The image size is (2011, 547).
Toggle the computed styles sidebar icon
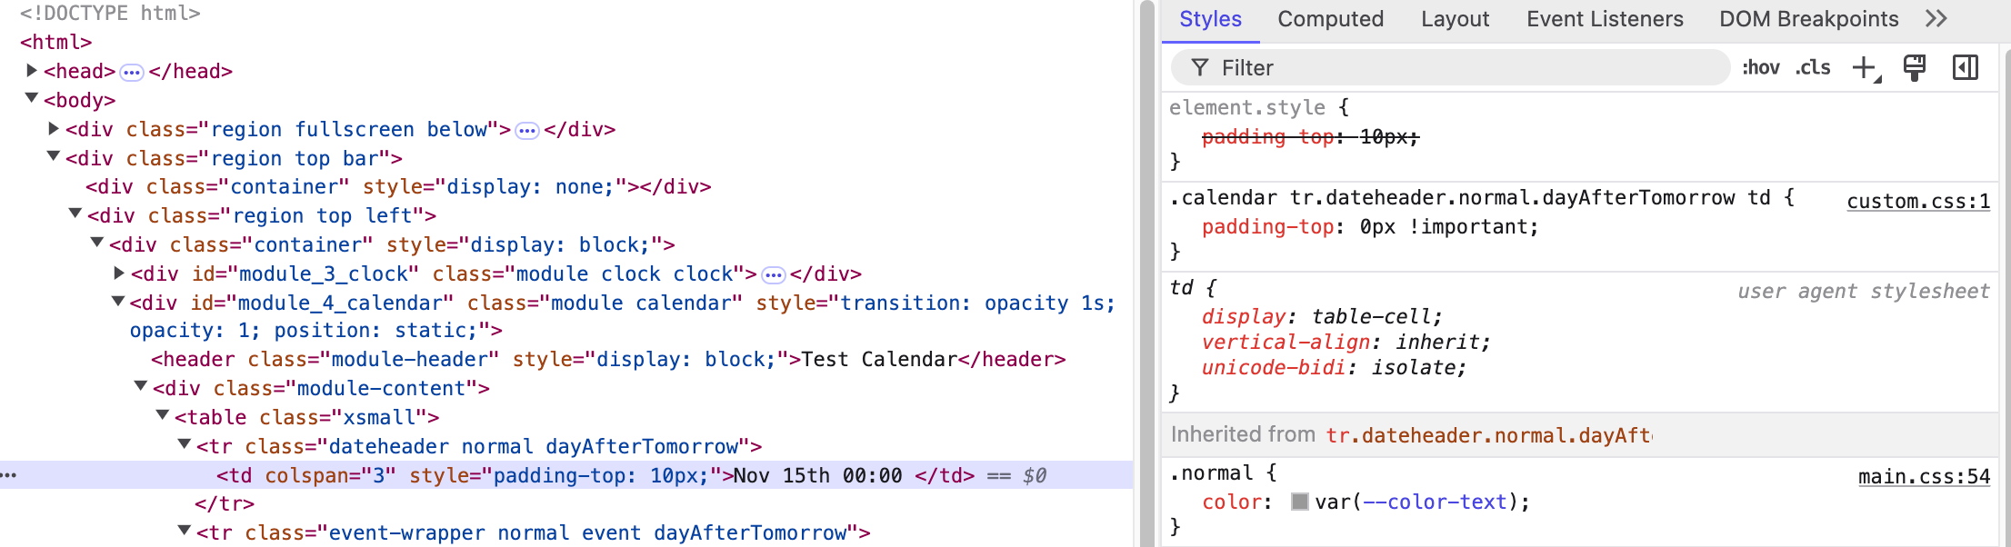(1966, 68)
